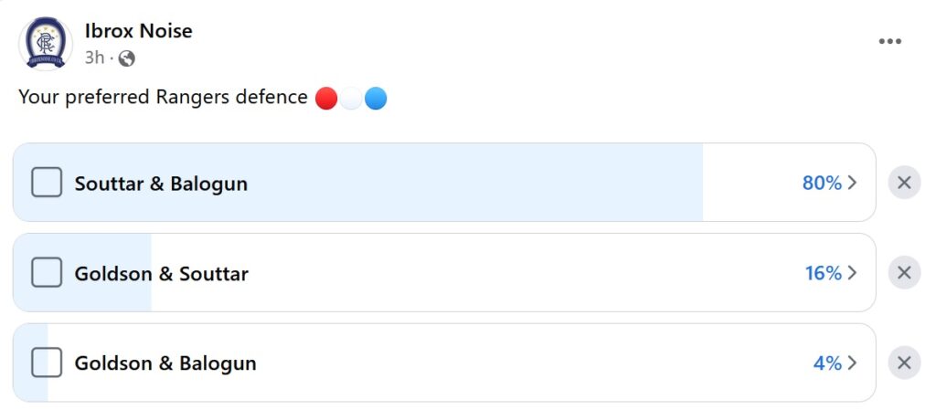View the 16% vote result
Screen dimensions: 936x410
click(824, 273)
